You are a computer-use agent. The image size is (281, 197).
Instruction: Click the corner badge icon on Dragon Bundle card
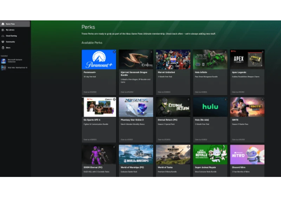click(151, 52)
